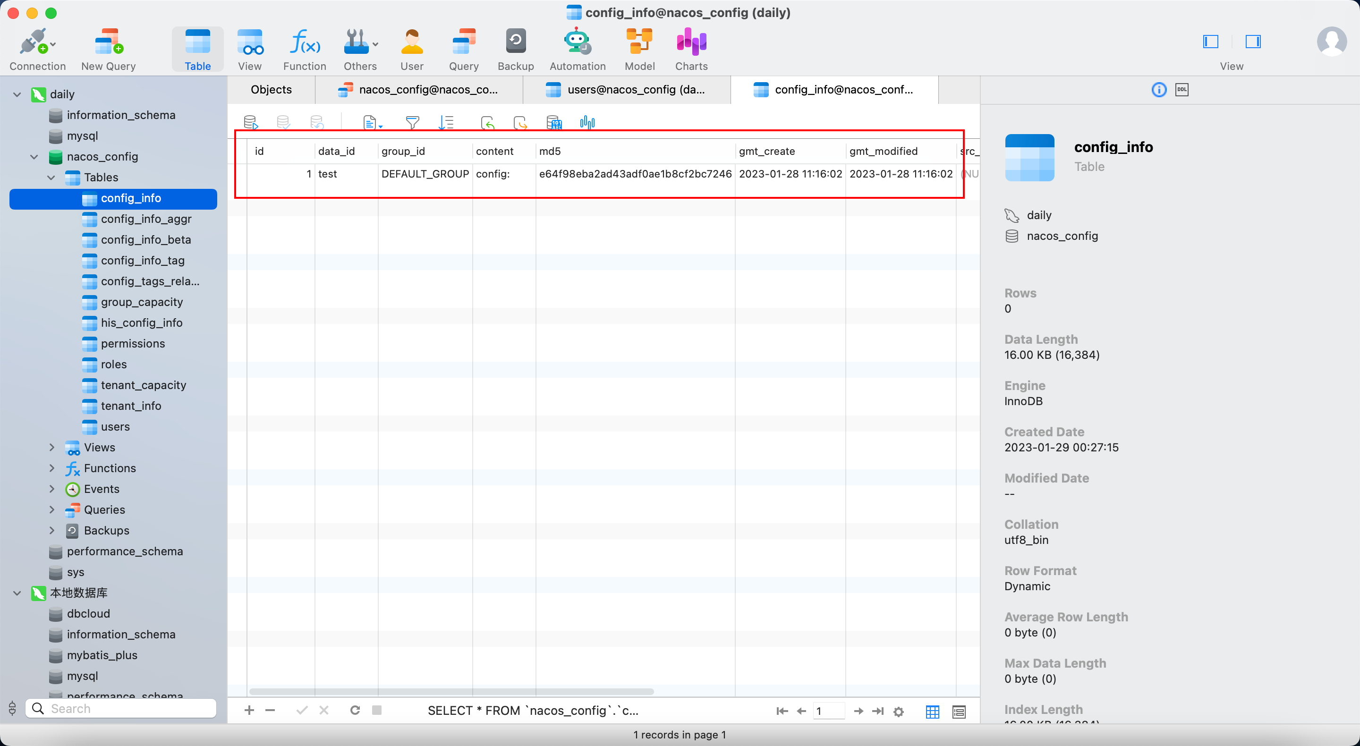Stop the running query
This screenshot has width=1360, height=746.
tap(377, 710)
